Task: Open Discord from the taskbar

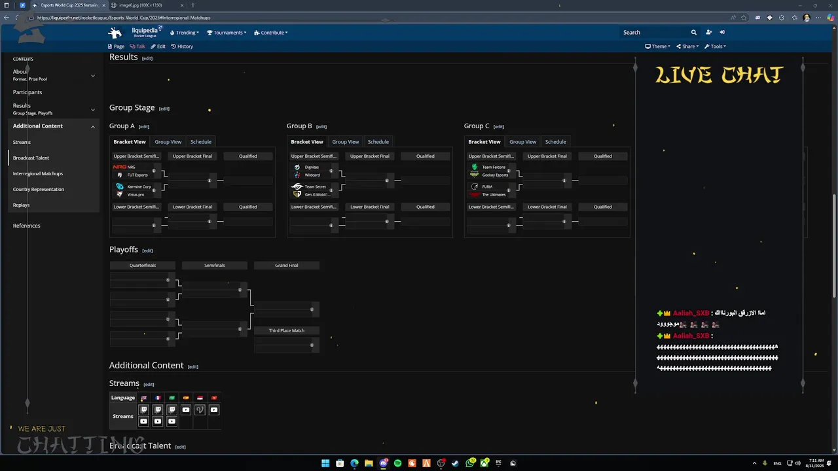Action: click(384, 463)
